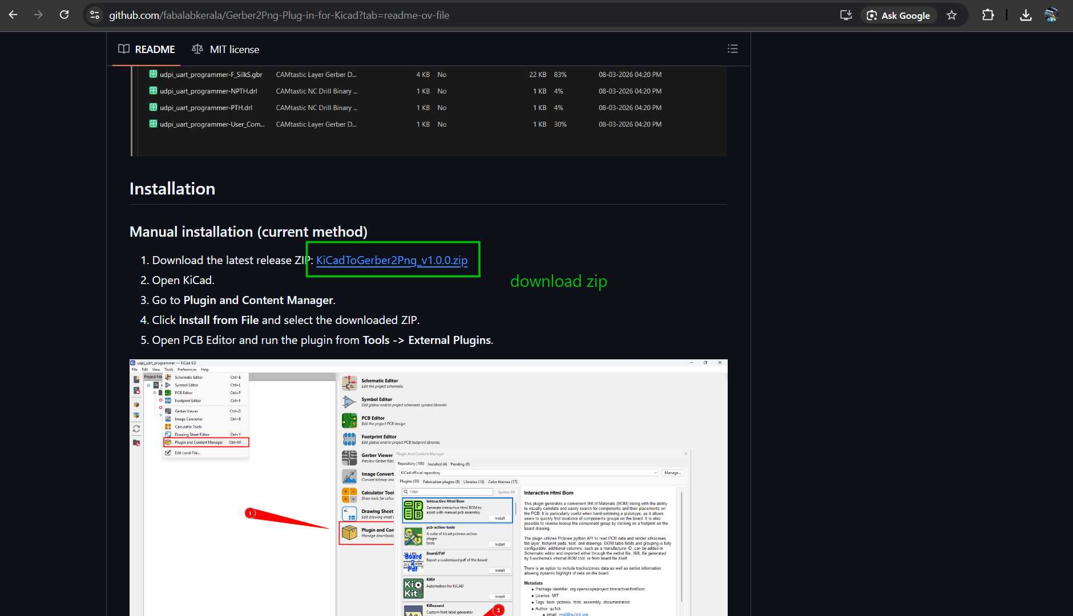Viewport: 1073px width, 616px height.
Task: Go back to the previous page
Action: pyautogui.click(x=13, y=15)
